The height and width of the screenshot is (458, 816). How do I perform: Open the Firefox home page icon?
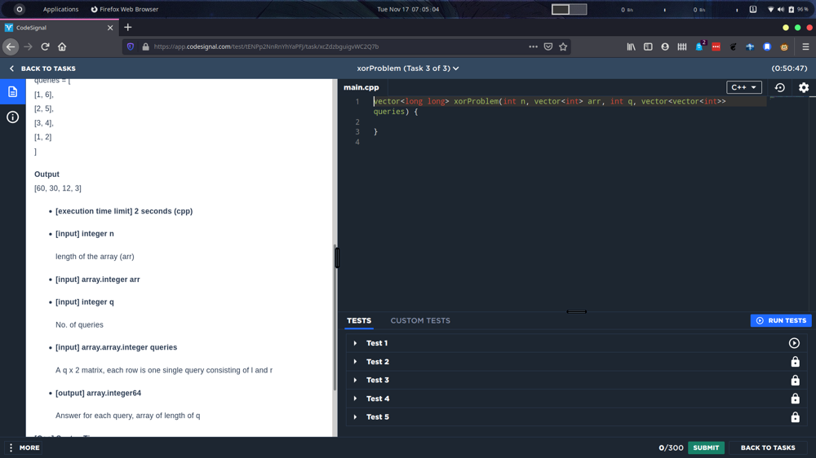pyautogui.click(x=62, y=46)
